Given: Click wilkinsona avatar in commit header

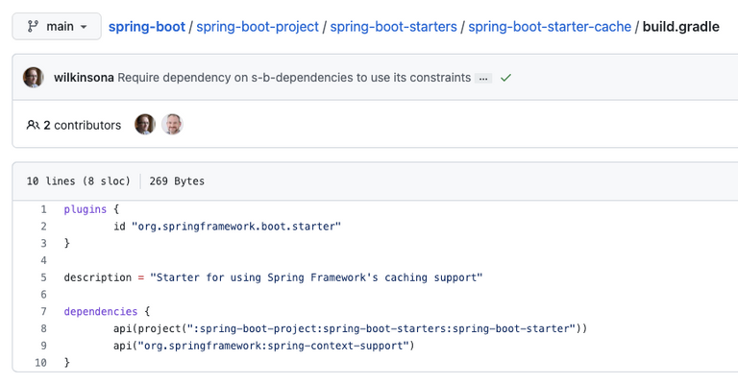Looking at the screenshot, I should tap(34, 78).
